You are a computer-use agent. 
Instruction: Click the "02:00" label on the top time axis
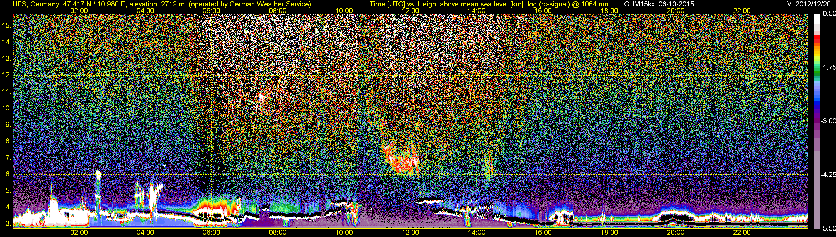[79, 11]
